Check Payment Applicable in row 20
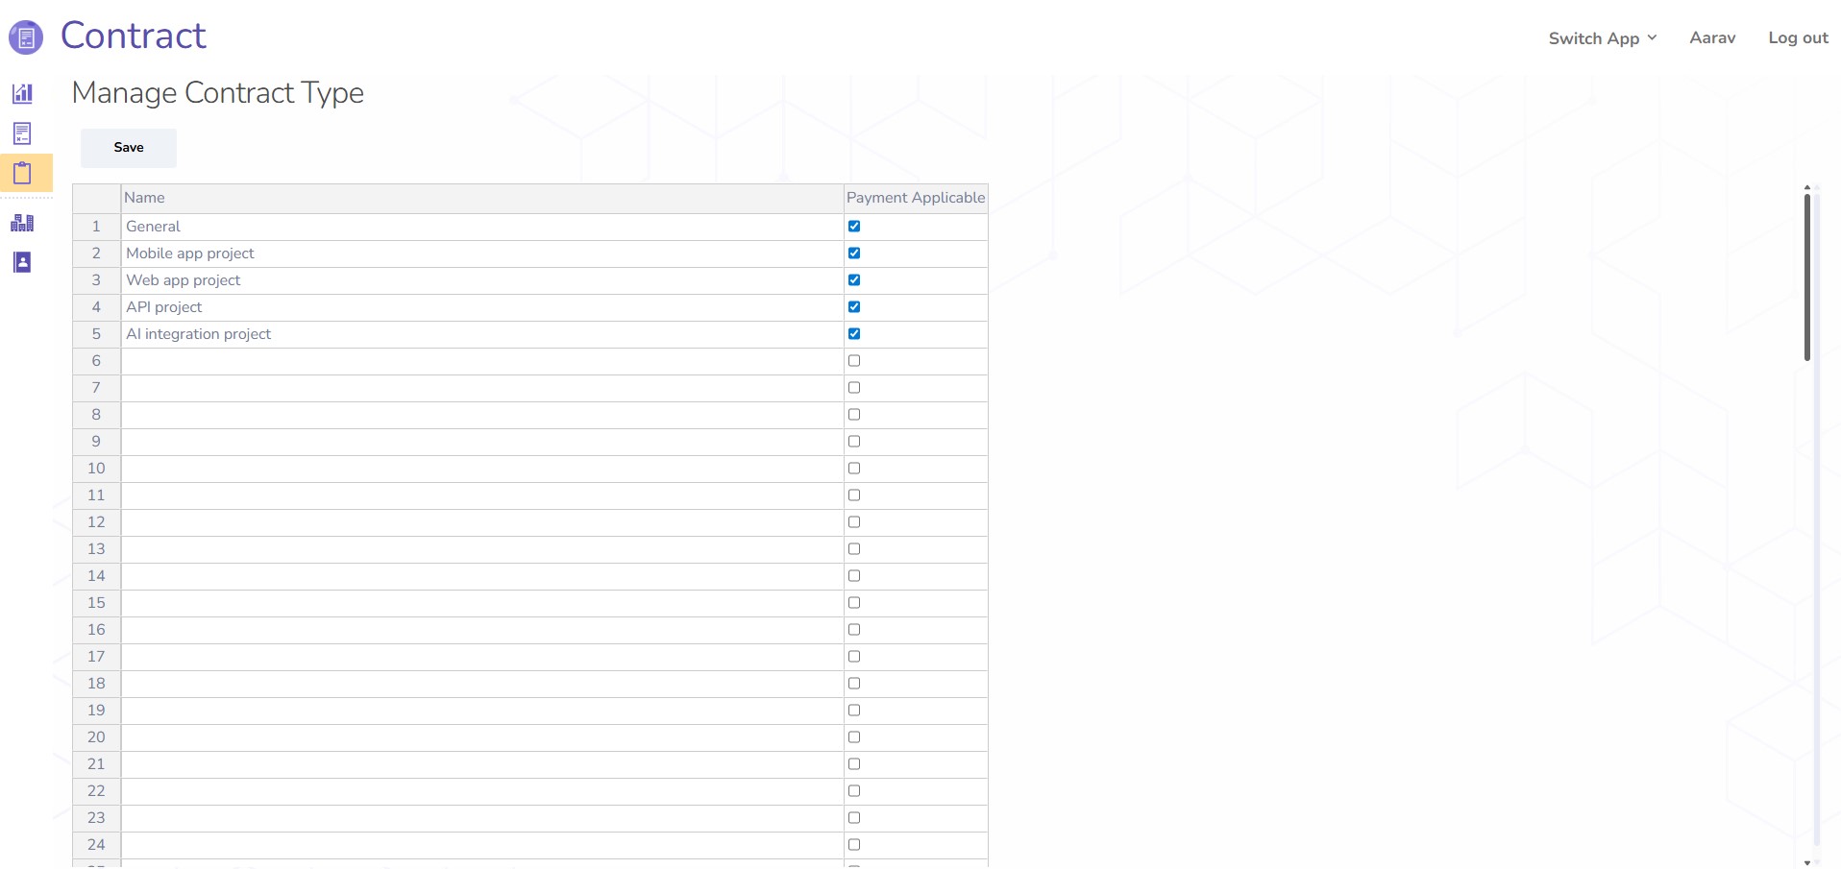The width and height of the screenshot is (1841, 869). pyautogui.click(x=854, y=737)
